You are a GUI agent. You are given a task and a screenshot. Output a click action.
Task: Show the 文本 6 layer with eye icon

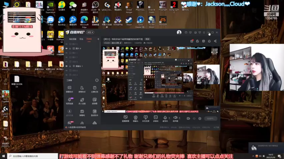tap(66, 70)
